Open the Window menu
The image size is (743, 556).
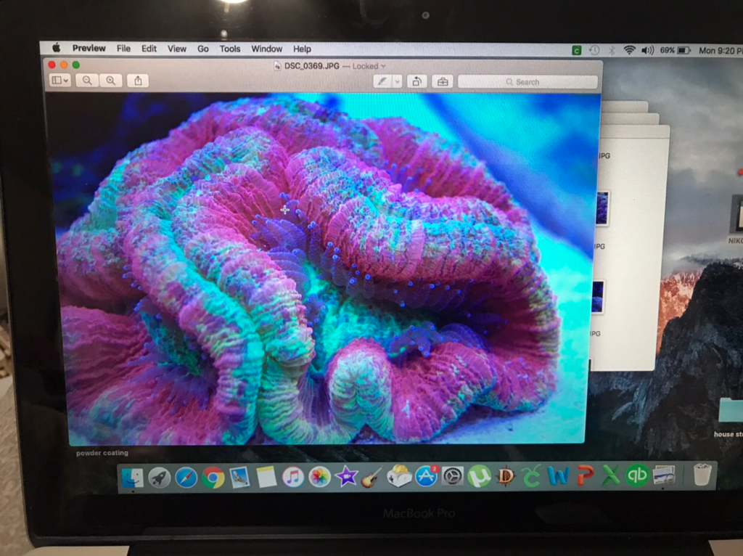[266, 49]
